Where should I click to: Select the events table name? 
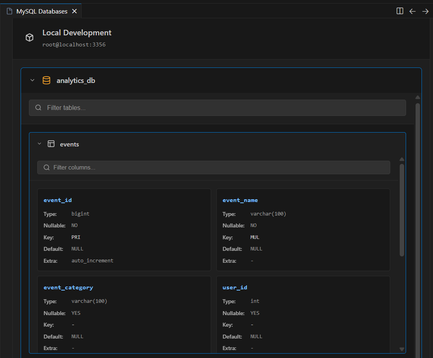coord(69,144)
